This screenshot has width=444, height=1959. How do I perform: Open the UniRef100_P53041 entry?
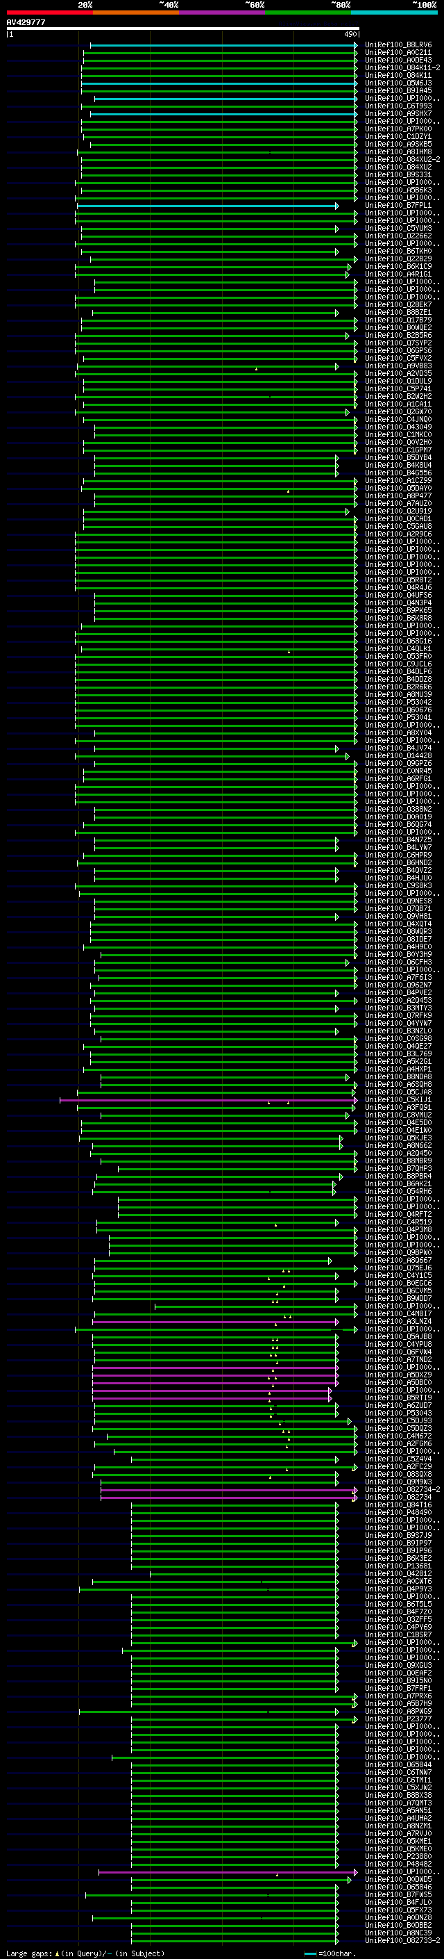click(x=398, y=717)
